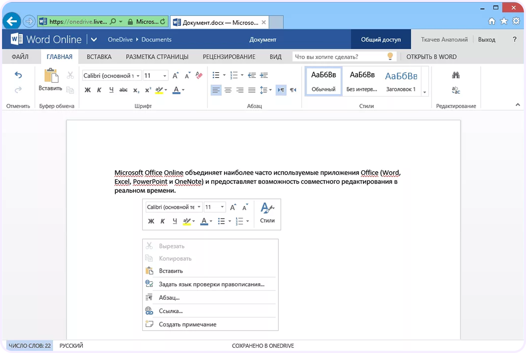Open Find with the binoculars icon

(456, 75)
